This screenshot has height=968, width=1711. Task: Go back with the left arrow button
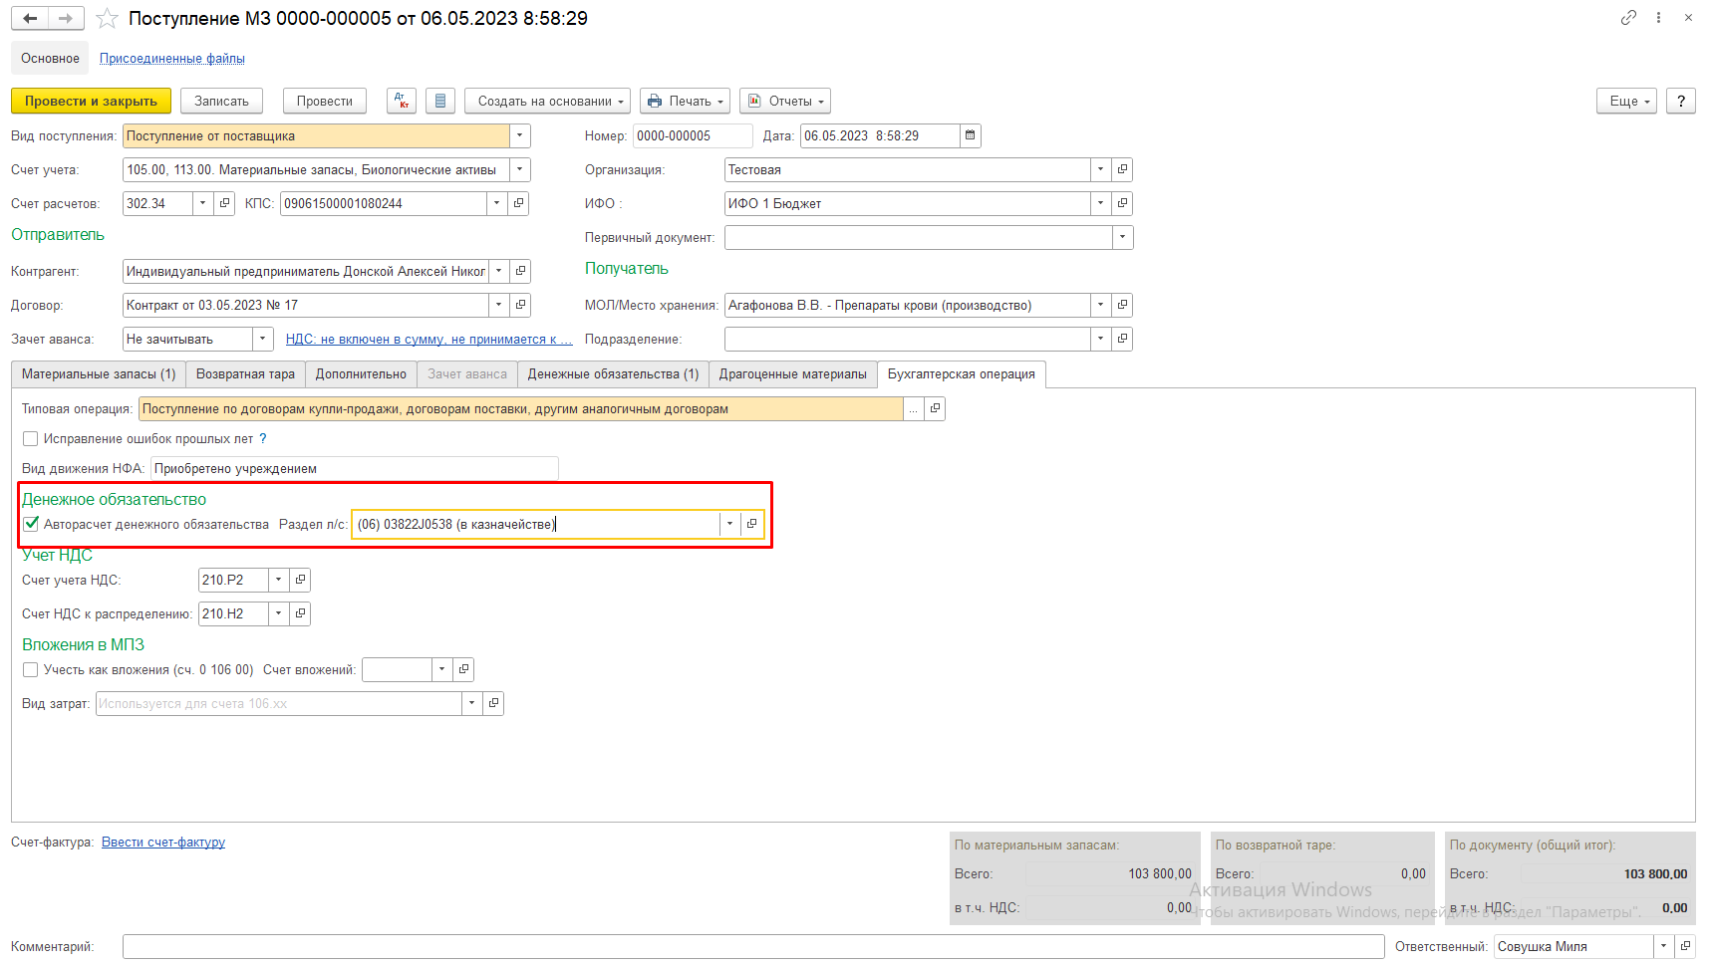pyautogui.click(x=30, y=18)
